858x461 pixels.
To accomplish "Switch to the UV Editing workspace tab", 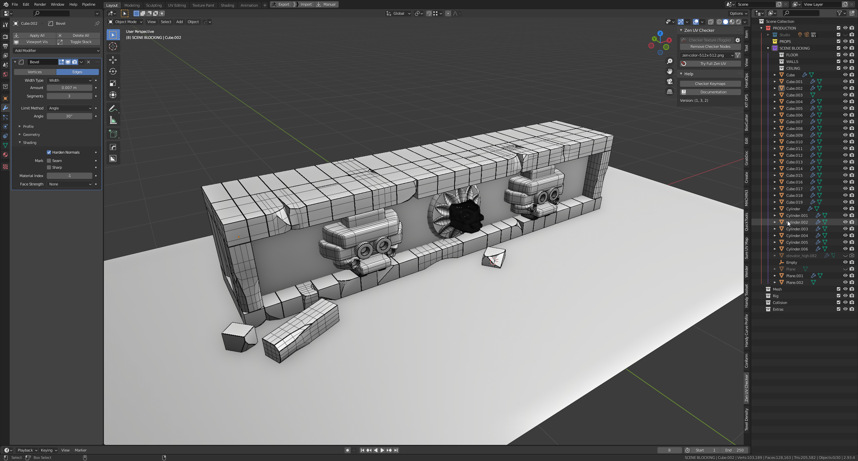I will coord(177,5).
